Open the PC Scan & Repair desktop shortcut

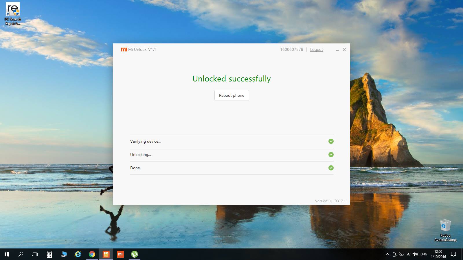[x=13, y=14]
